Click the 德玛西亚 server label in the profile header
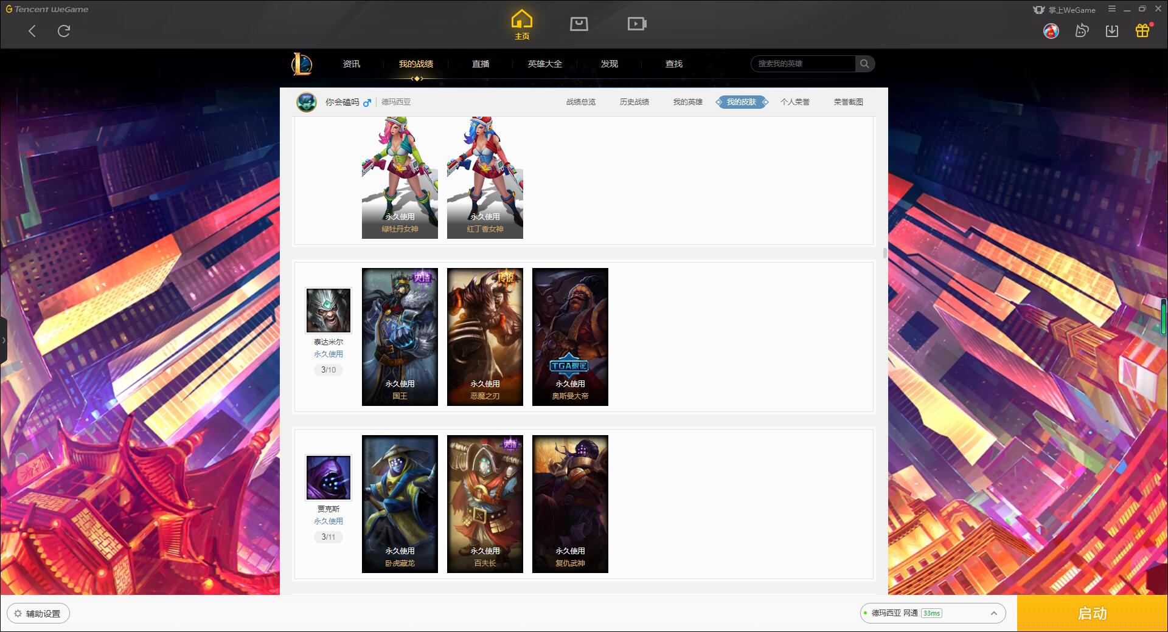Image resolution: width=1168 pixels, height=632 pixels. point(396,102)
